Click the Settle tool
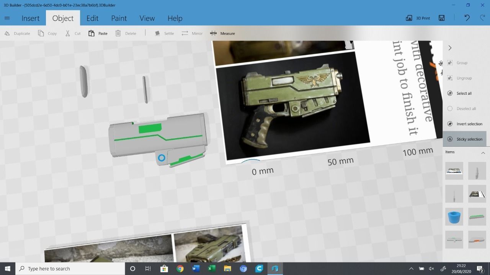This screenshot has height=275, width=490. coord(164,34)
